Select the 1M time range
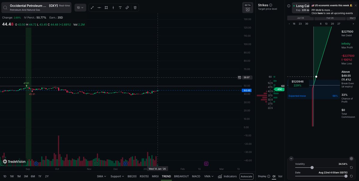This screenshot has width=359, height=181. (x=19, y=176)
